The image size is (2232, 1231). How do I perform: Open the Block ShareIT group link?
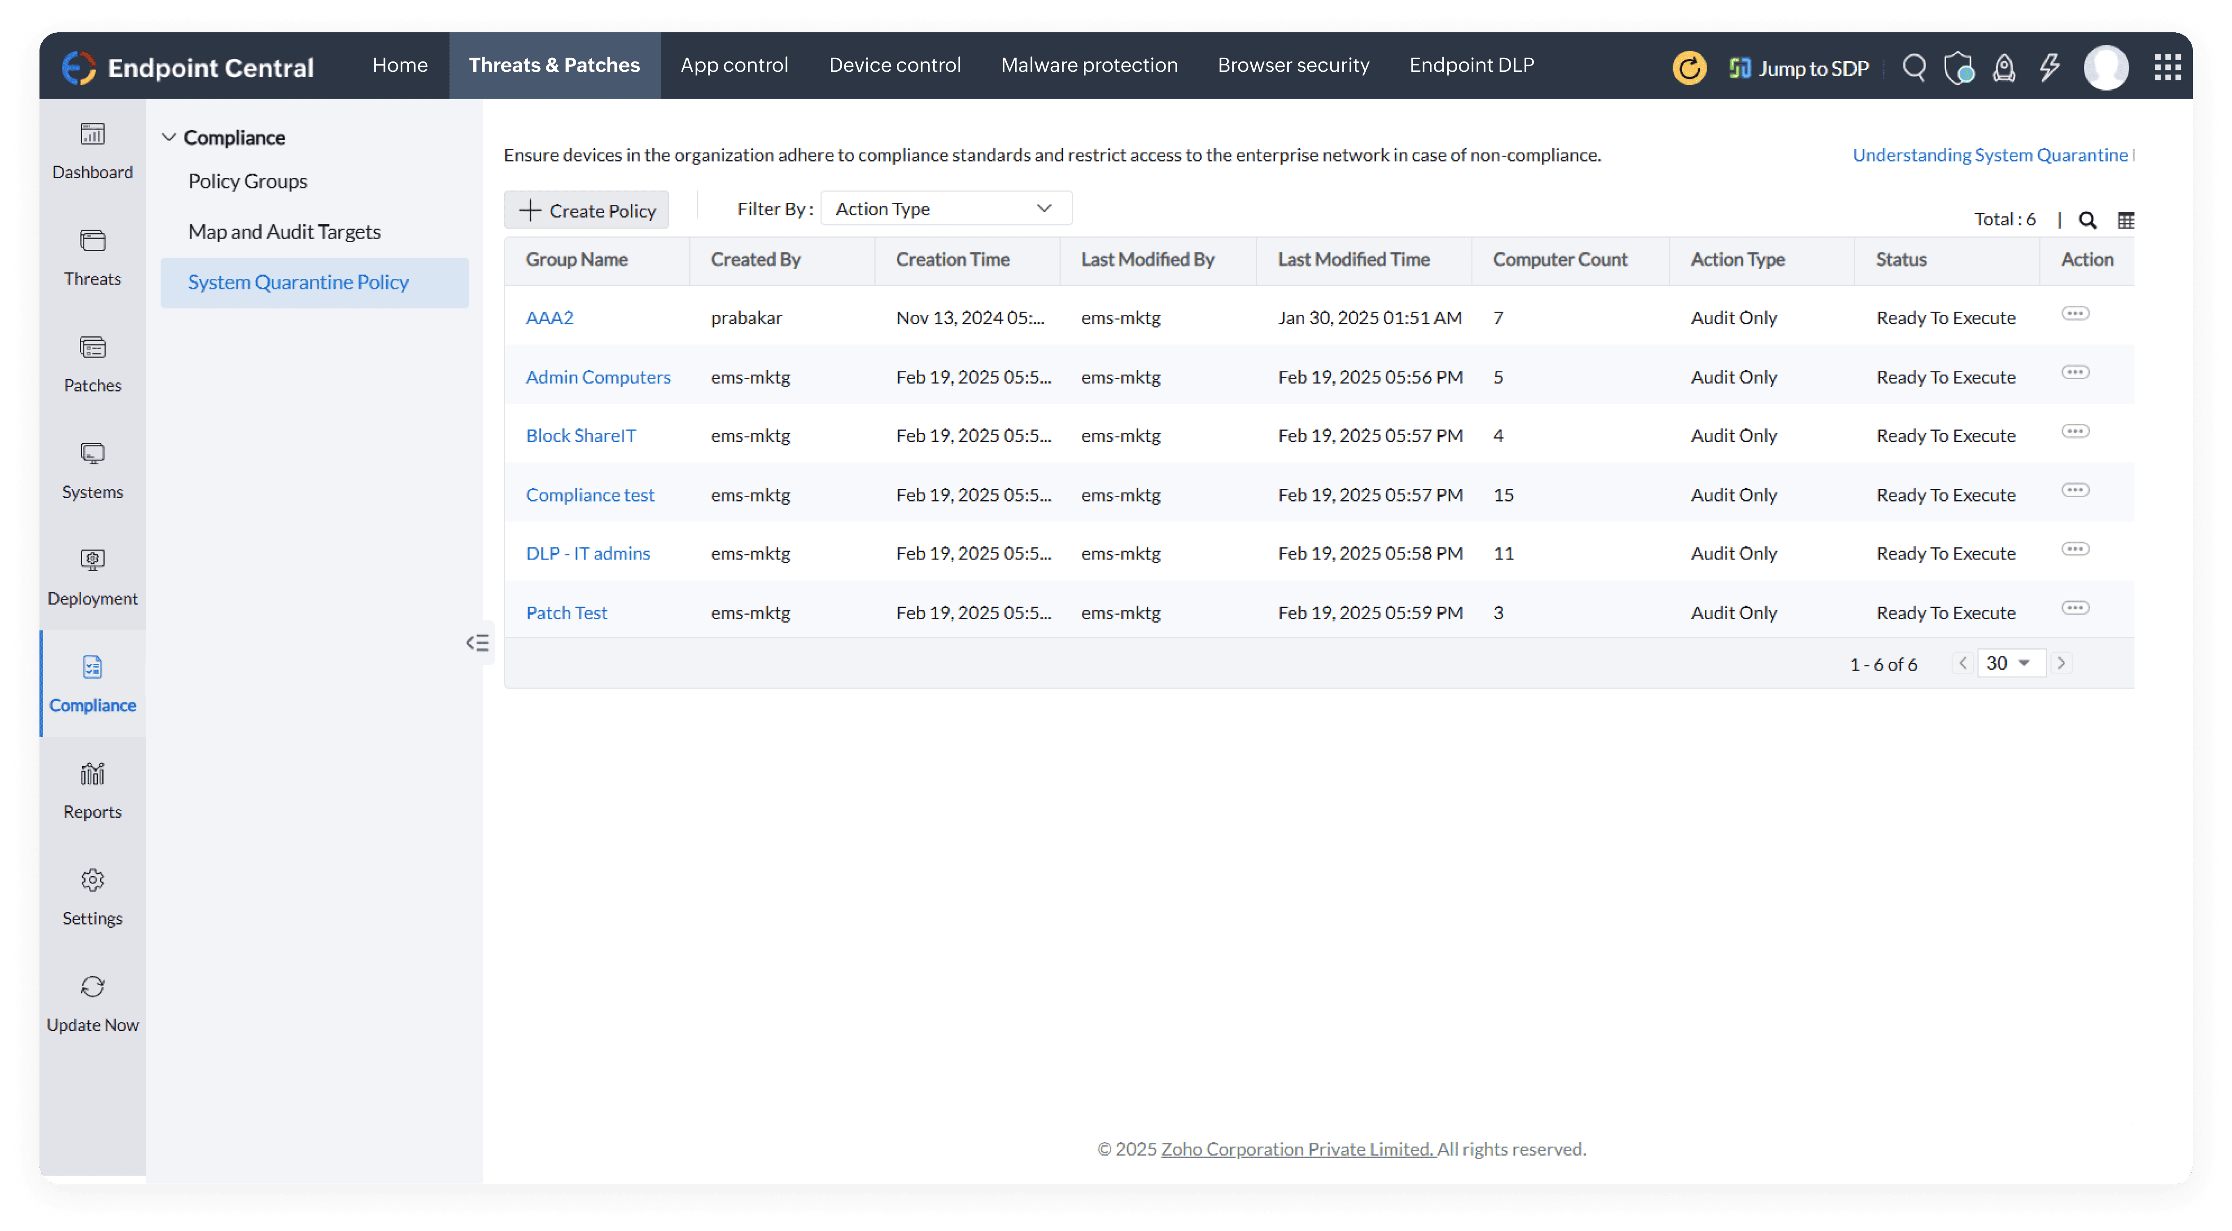[x=580, y=436]
